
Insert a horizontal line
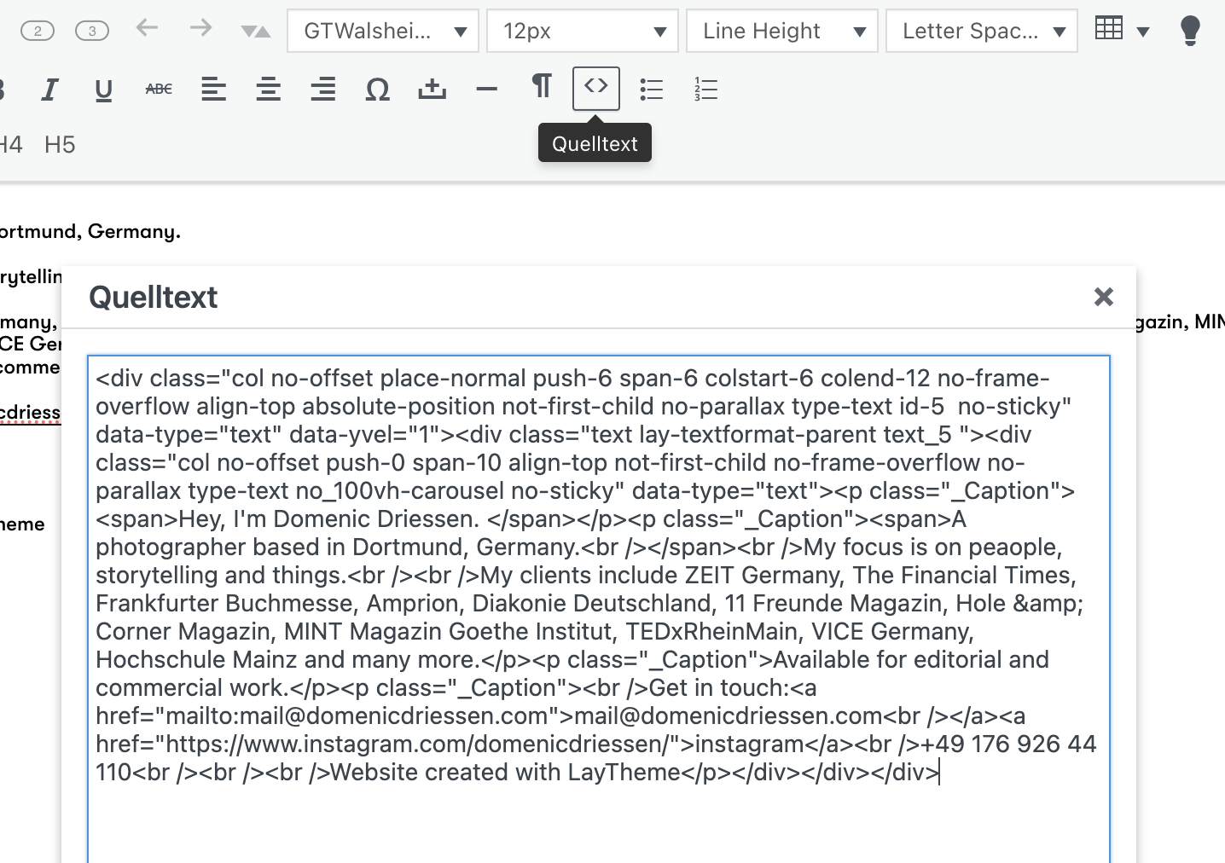(x=486, y=90)
